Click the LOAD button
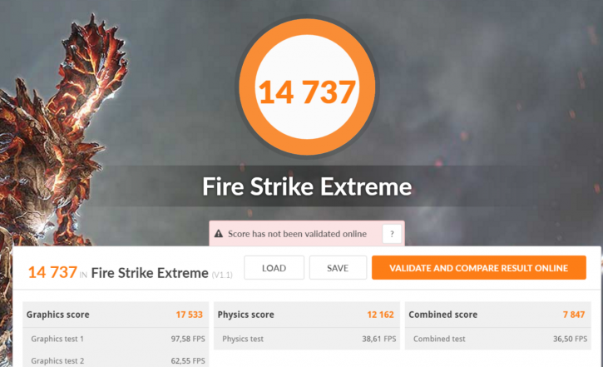 [274, 268]
